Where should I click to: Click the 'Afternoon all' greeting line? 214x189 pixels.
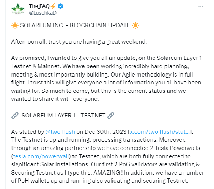point(79,42)
